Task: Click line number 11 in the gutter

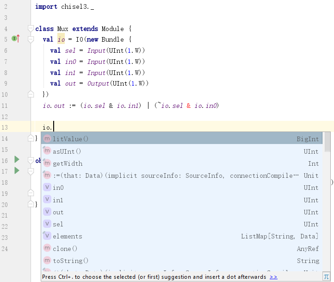Action: point(5,106)
